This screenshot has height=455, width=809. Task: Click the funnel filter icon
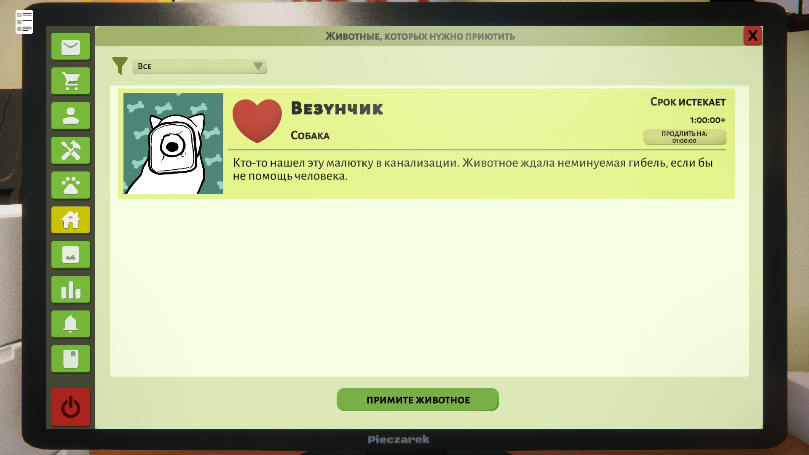pyautogui.click(x=120, y=66)
